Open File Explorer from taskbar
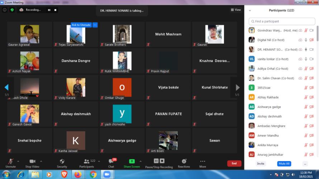 [x=35, y=175]
